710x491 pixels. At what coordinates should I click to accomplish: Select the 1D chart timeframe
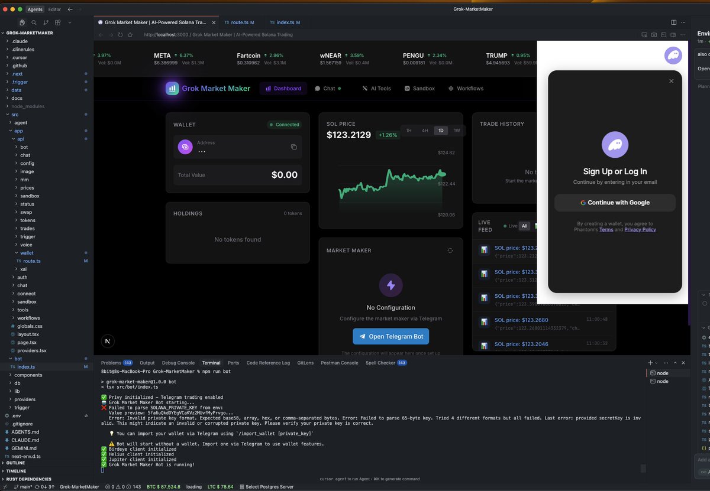pyautogui.click(x=441, y=131)
